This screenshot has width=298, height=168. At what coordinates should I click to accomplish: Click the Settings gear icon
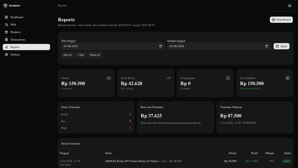(7, 54)
